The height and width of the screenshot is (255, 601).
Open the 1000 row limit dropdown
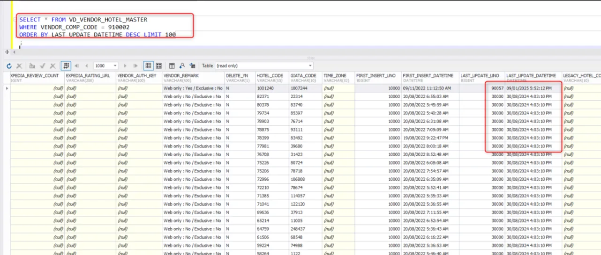pyautogui.click(x=115, y=66)
